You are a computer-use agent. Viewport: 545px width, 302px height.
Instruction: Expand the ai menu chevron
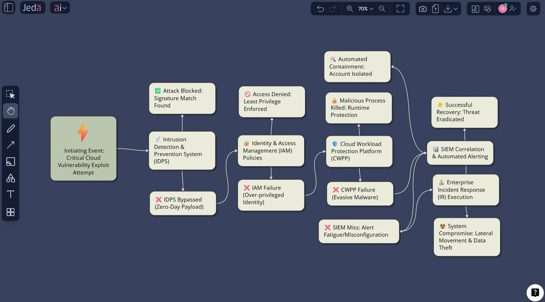point(65,7)
